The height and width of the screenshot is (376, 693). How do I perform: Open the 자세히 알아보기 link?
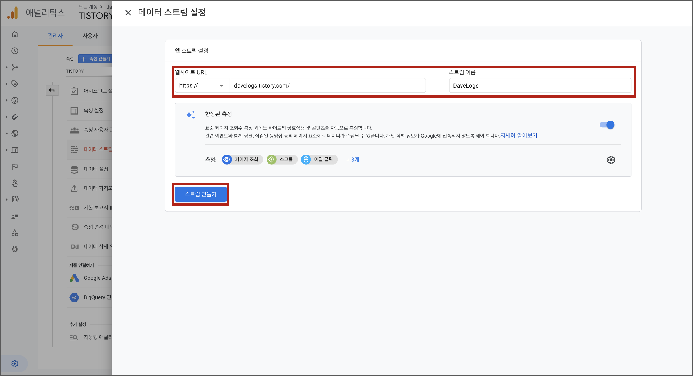click(x=519, y=135)
